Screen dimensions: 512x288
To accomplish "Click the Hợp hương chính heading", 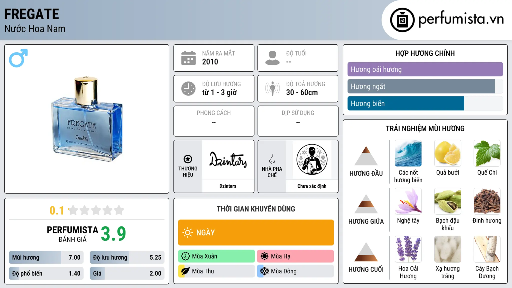I will (425, 53).
